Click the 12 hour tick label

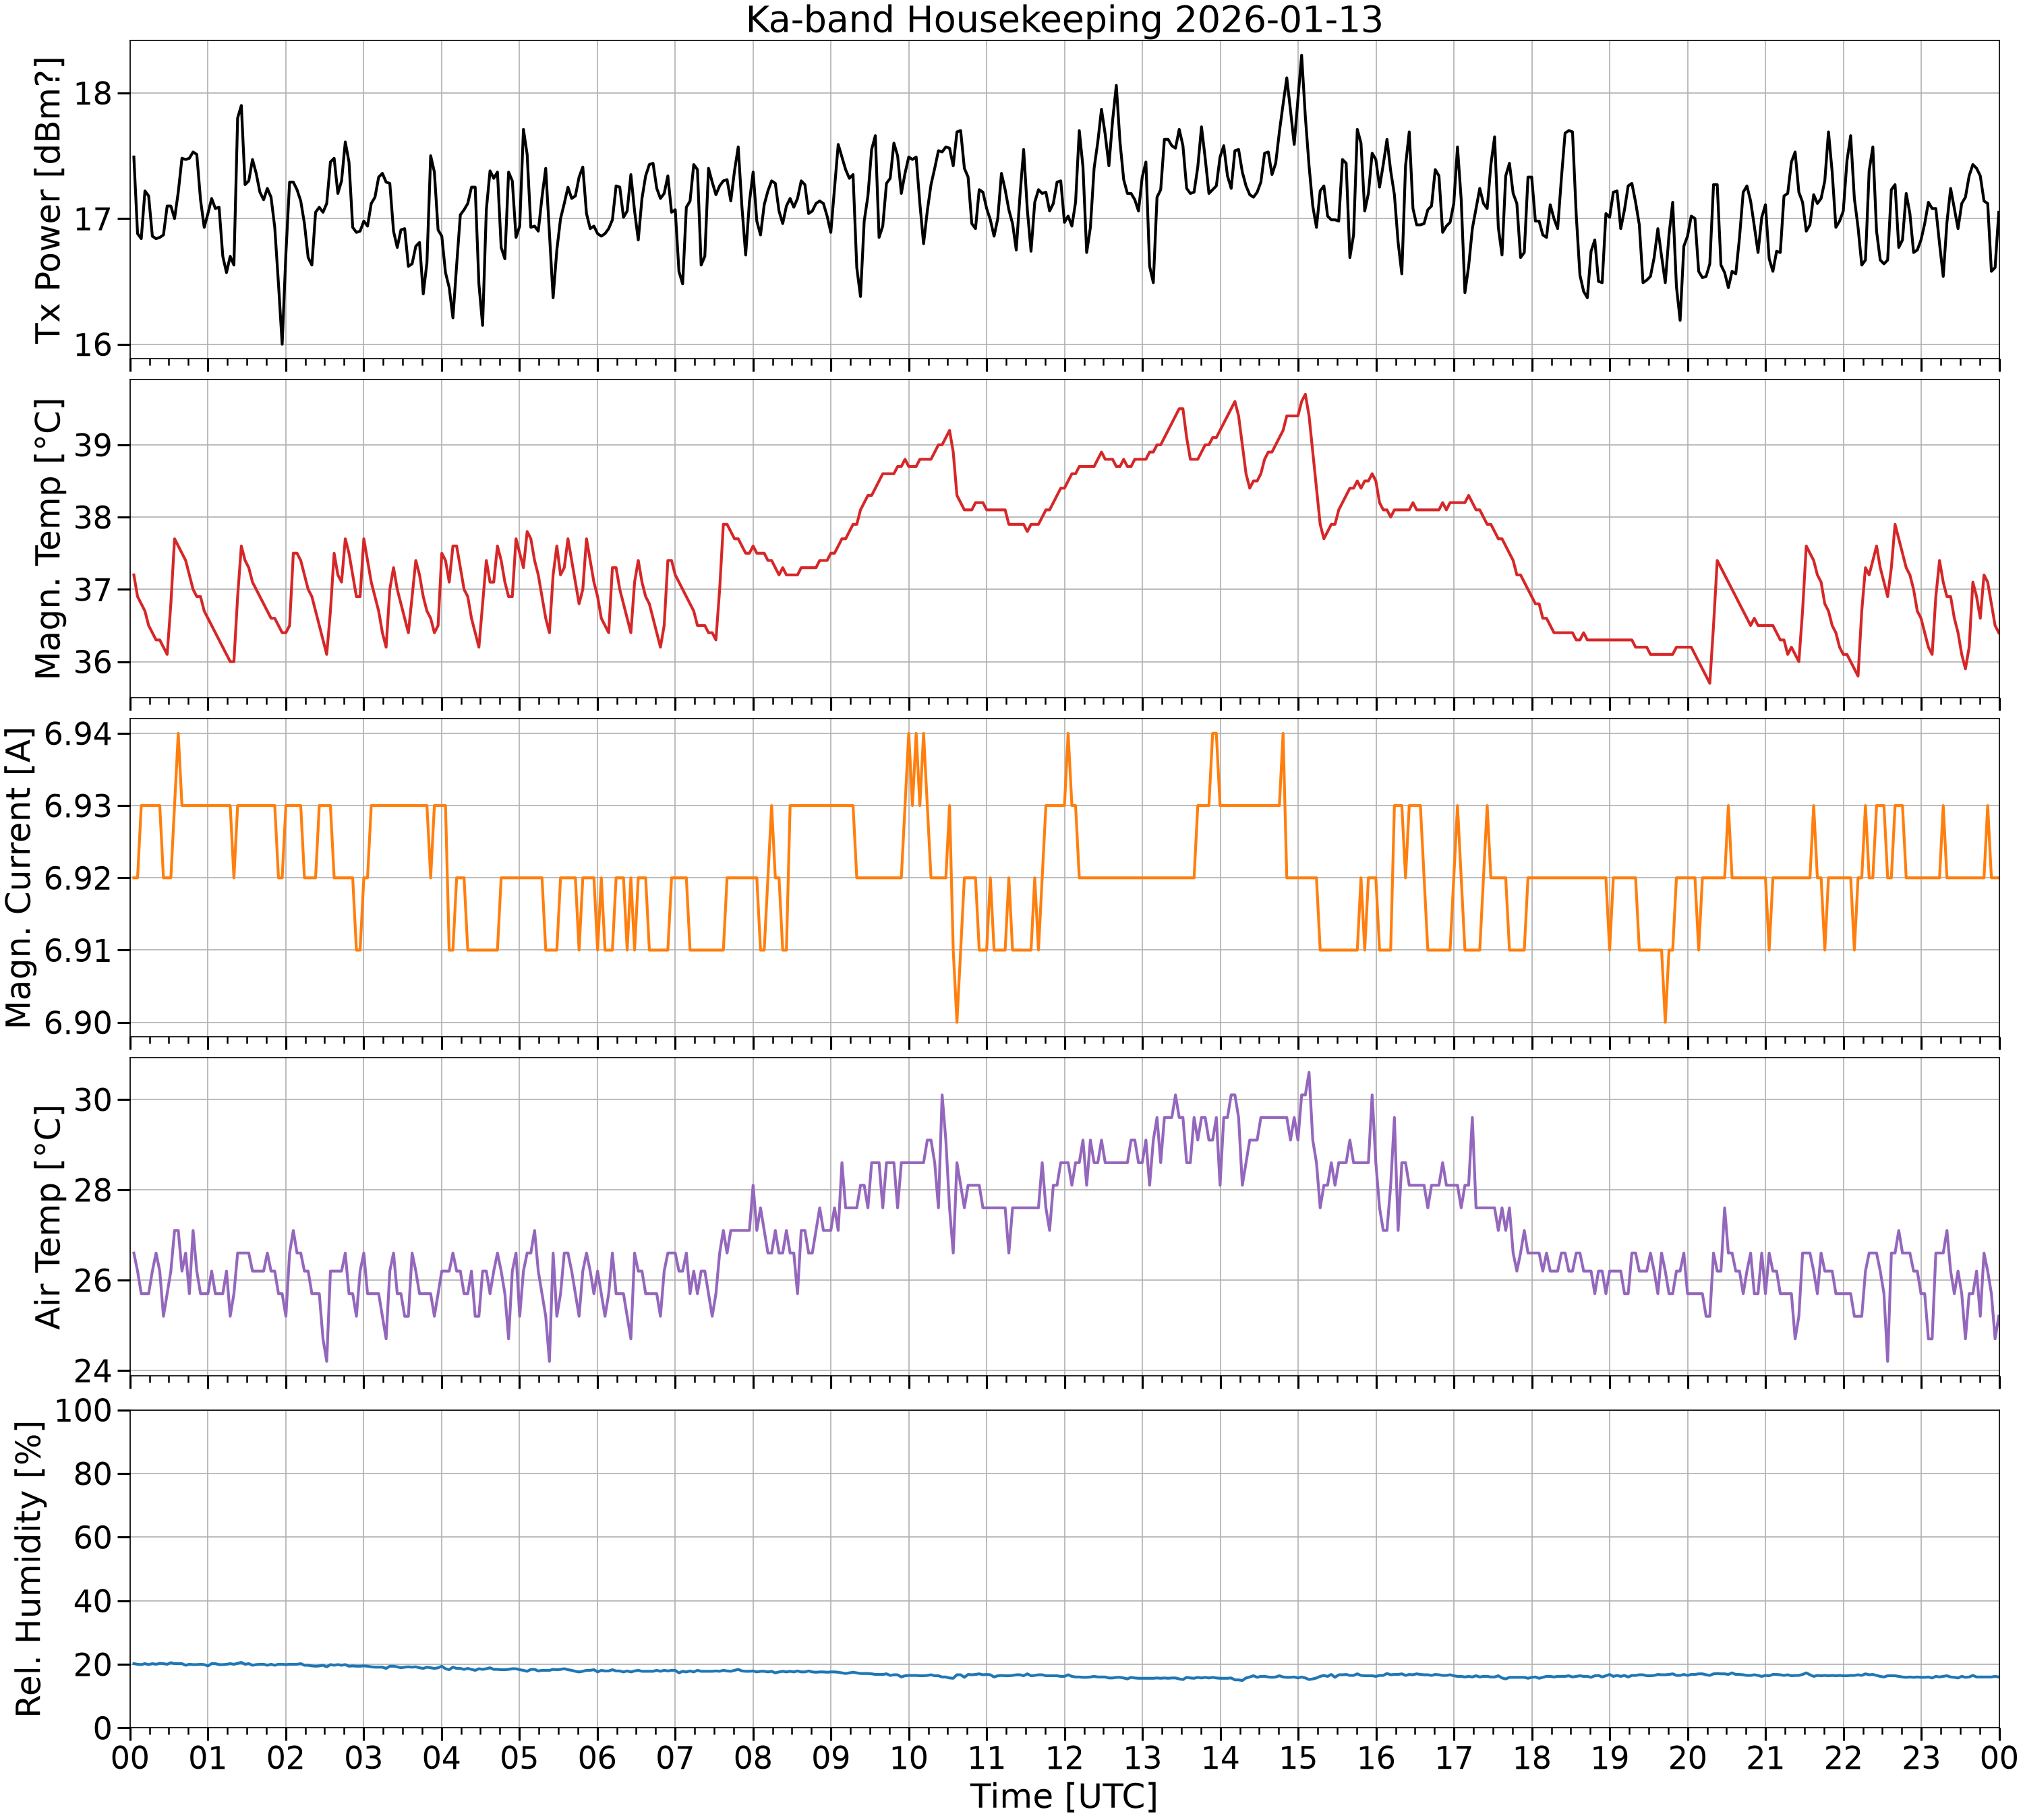1065,1757
